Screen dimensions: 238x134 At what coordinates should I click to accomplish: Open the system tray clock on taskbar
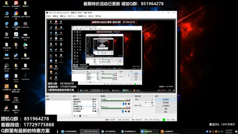click(x=228, y=131)
